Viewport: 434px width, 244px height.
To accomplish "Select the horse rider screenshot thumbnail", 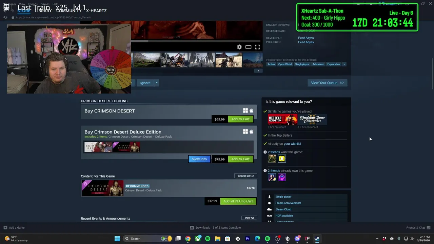I will [229, 60].
